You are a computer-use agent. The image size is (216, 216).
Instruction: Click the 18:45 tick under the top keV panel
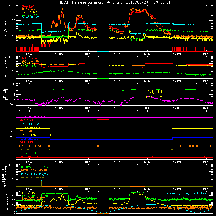point(147,54)
